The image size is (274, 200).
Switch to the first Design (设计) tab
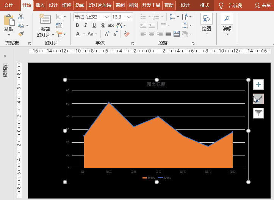(53, 5)
